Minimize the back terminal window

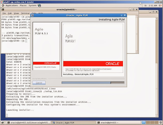[x=150, y=12]
